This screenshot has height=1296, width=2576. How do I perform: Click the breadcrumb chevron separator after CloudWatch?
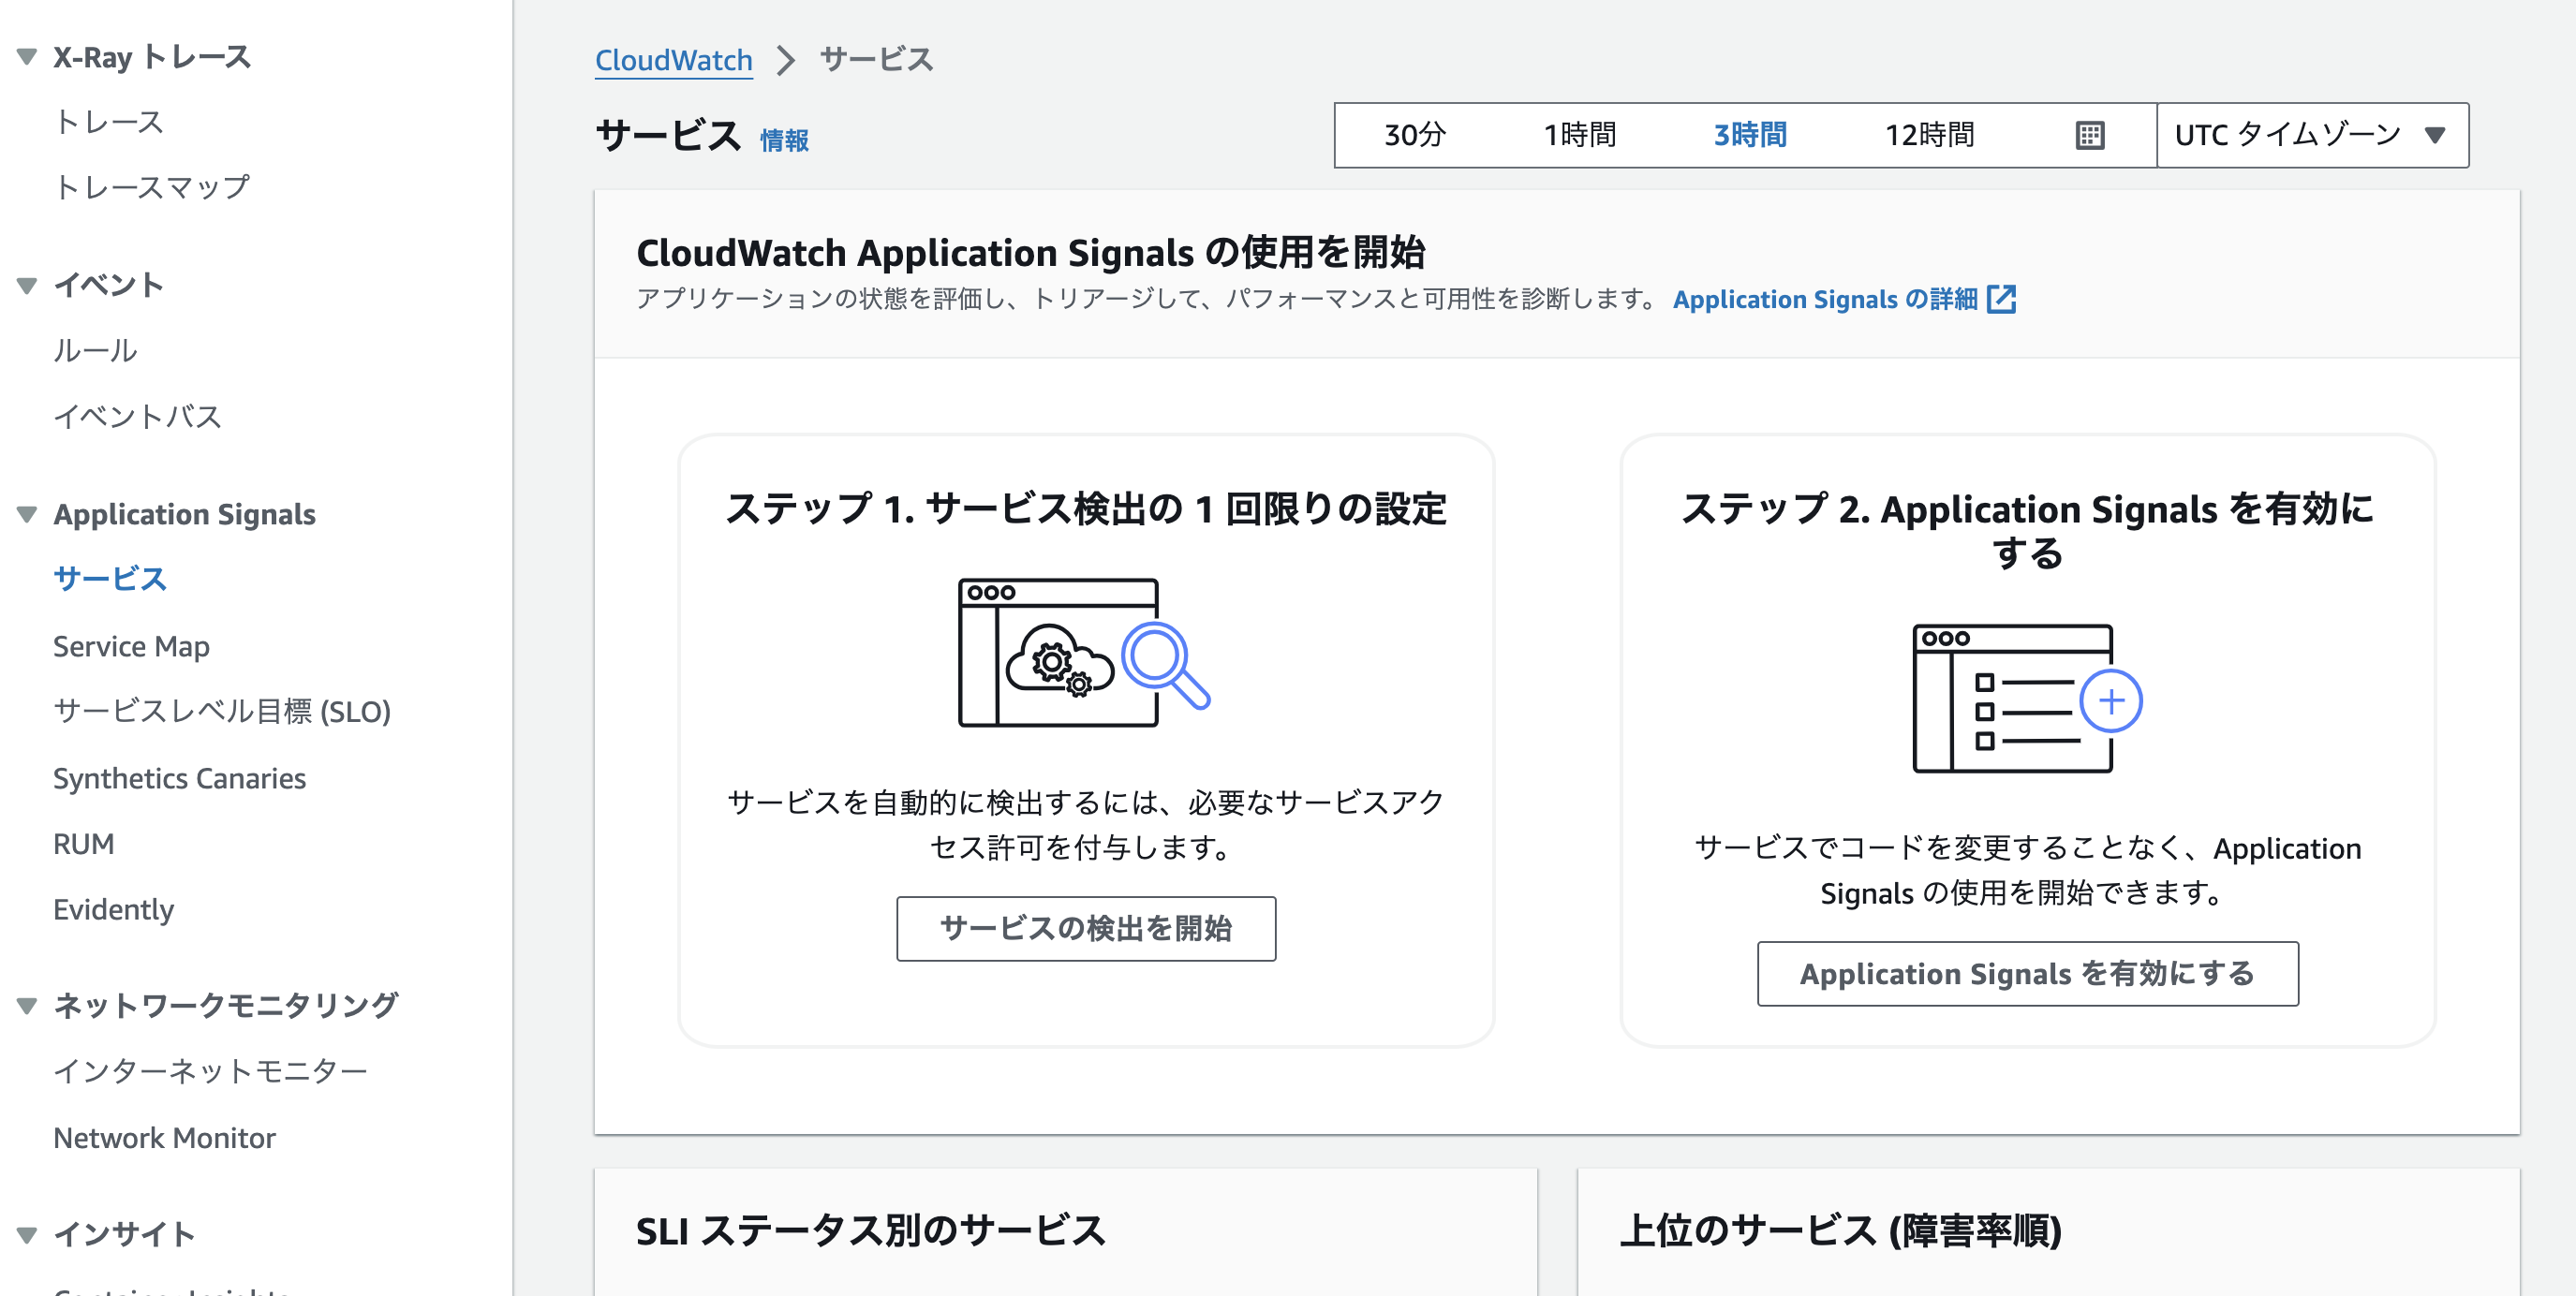coord(786,60)
